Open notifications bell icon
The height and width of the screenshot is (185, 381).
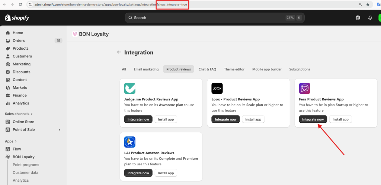pos(370,18)
